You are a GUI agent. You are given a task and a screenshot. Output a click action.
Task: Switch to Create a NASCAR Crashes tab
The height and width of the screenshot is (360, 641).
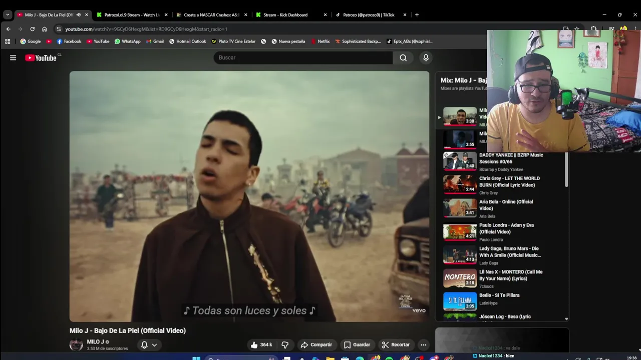(211, 15)
